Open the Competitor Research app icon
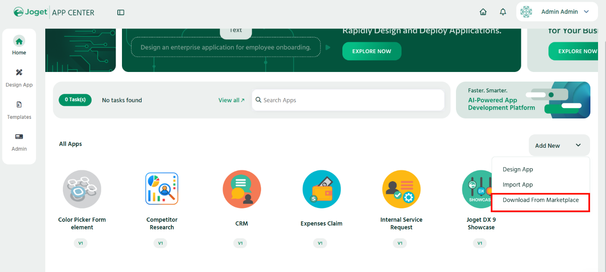This screenshot has height=272, width=606. (162, 189)
